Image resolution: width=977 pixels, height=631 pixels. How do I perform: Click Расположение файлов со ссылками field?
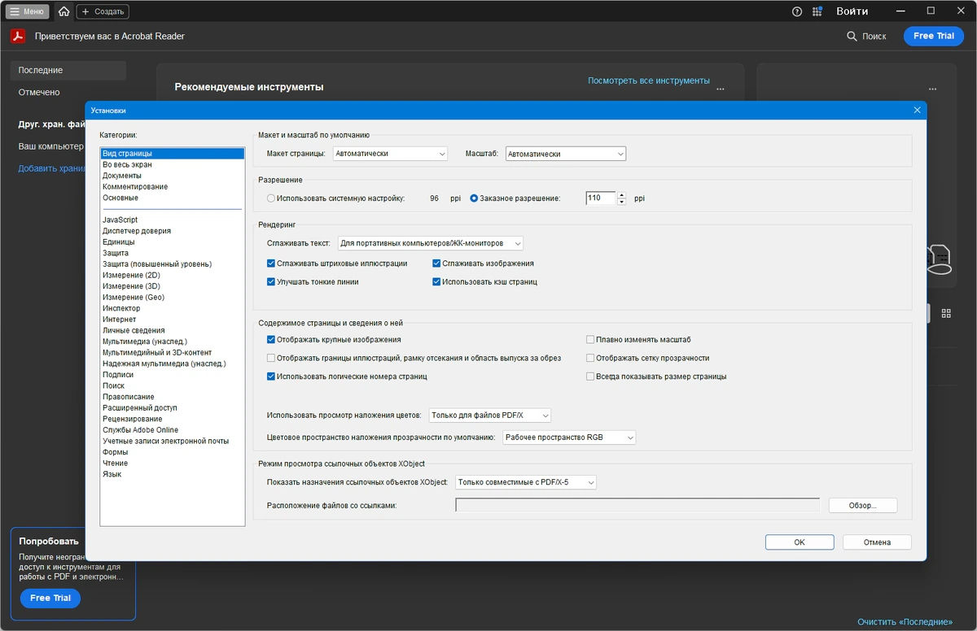pos(637,505)
